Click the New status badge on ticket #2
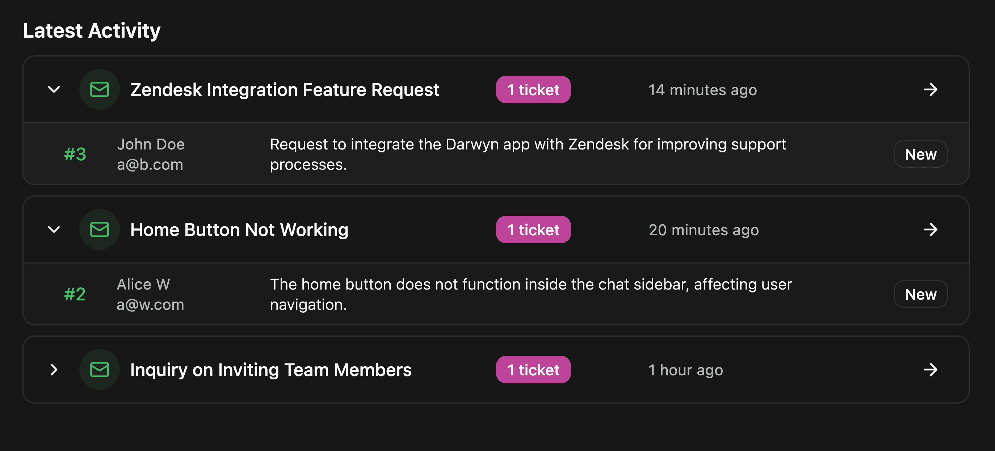 [920, 295]
